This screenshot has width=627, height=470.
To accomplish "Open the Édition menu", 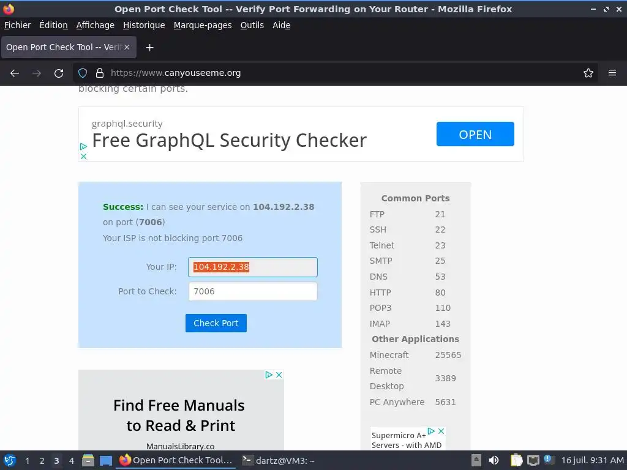I will pyautogui.click(x=54, y=25).
